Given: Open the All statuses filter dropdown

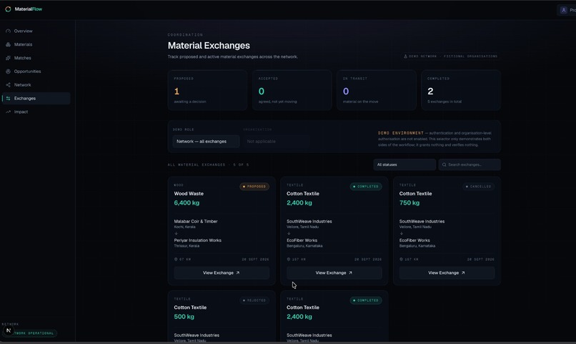Looking at the screenshot, I should [404, 164].
